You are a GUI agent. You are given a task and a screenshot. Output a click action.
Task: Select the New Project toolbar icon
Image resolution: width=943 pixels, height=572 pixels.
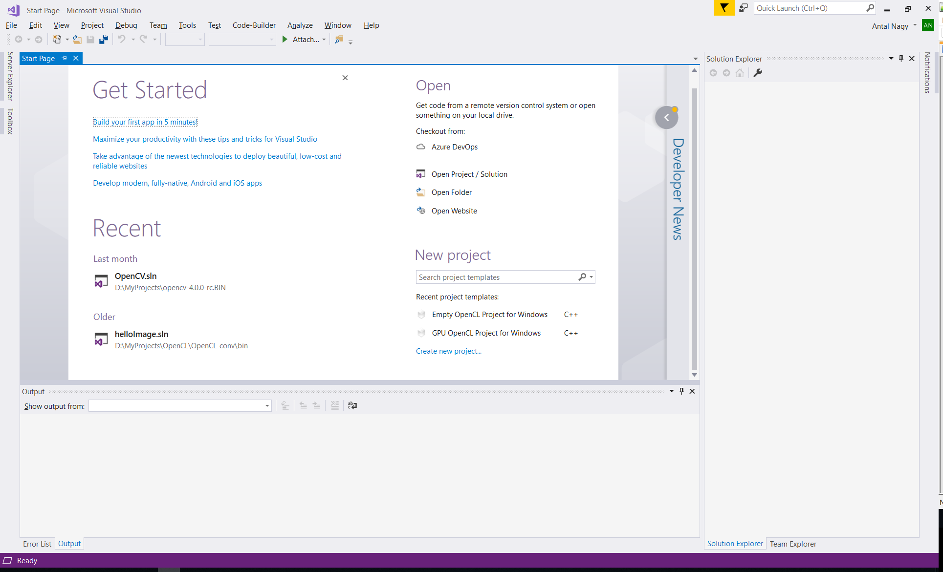[57, 39]
